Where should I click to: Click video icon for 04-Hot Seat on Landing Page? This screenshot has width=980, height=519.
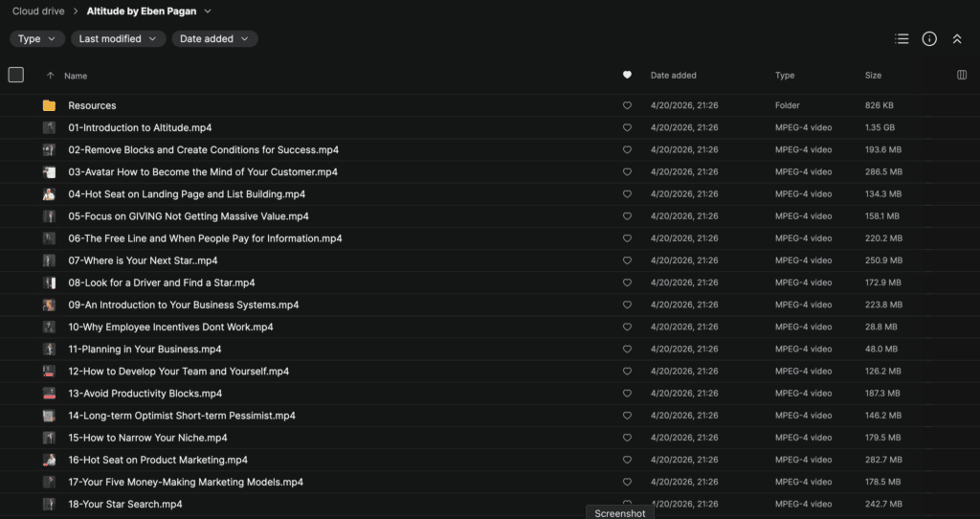[x=49, y=194]
